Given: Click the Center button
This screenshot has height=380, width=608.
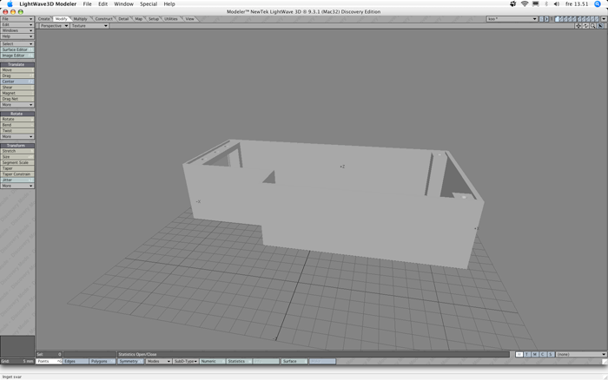Looking at the screenshot, I should point(17,82).
